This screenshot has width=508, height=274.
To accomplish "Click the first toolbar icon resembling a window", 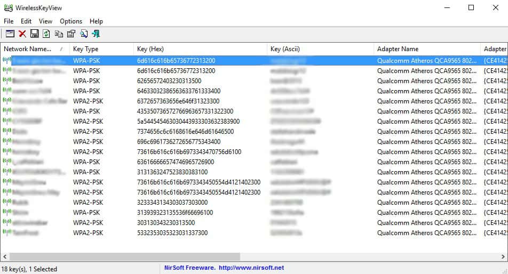I will click(x=10, y=34).
